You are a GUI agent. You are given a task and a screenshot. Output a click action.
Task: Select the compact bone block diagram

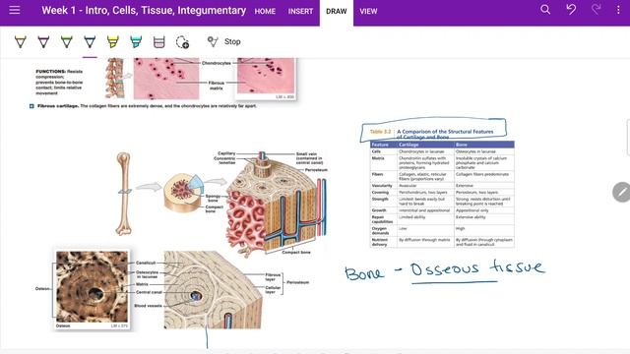coord(278,204)
